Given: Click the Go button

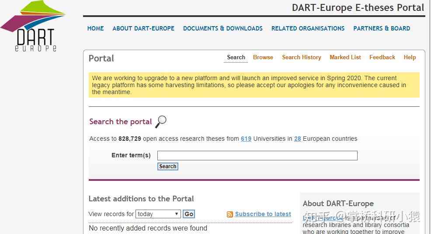Looking at the screenshot, I should point(189,214).
